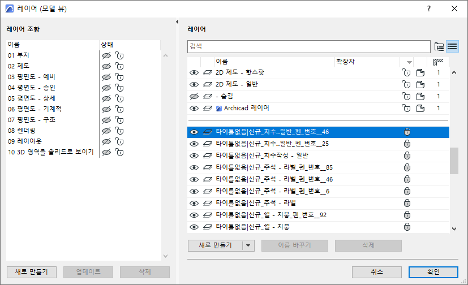The height and width of the screenshot is (285, 468).
Task: Toggle lock icon for 09 레이아웃 combination
Action: 119,141
